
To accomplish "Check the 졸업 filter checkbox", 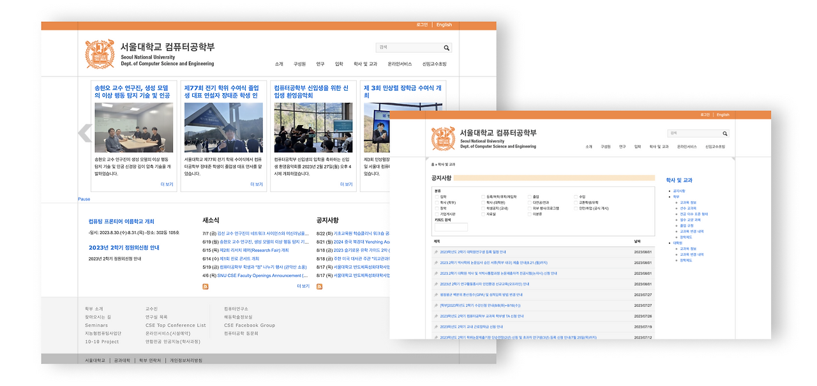I will tap(530, 197).
